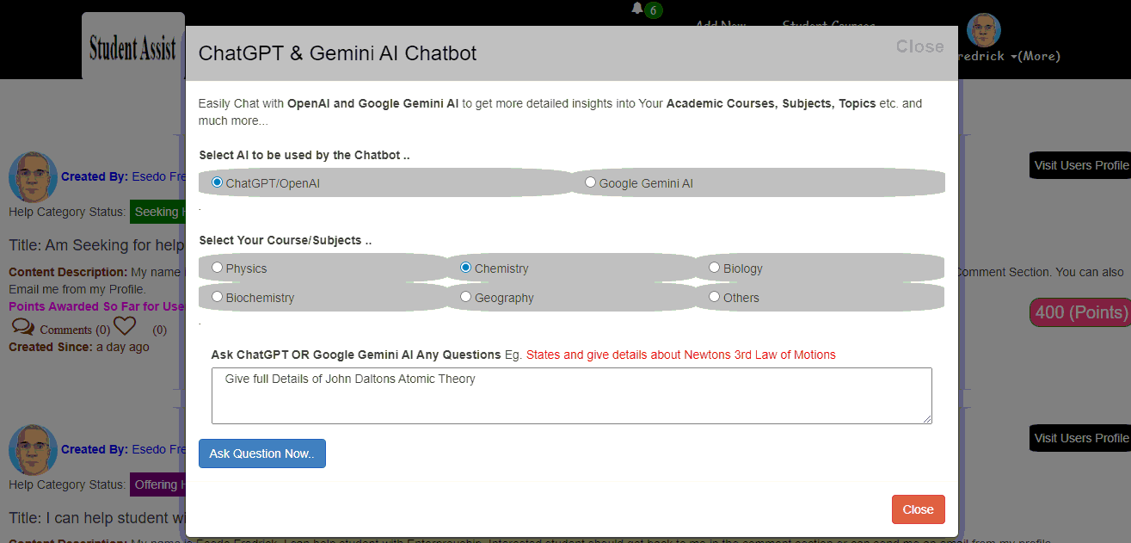This screenshot has width=1131, height=543.
Task: Click the notification bell icon
Action: click(637, 8)
